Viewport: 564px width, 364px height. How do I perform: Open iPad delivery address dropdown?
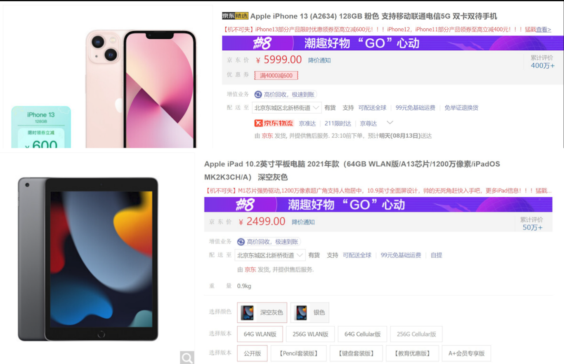click(270, 255)
